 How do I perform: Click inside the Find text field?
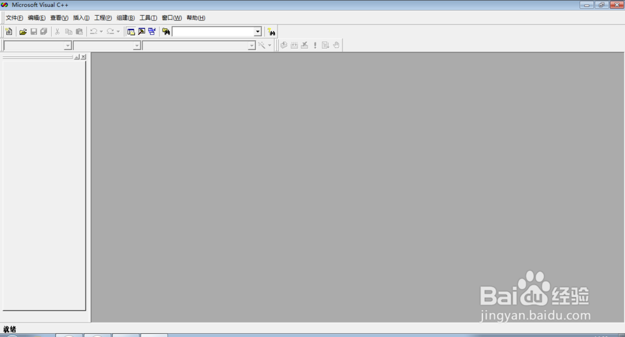click(213, 31)
